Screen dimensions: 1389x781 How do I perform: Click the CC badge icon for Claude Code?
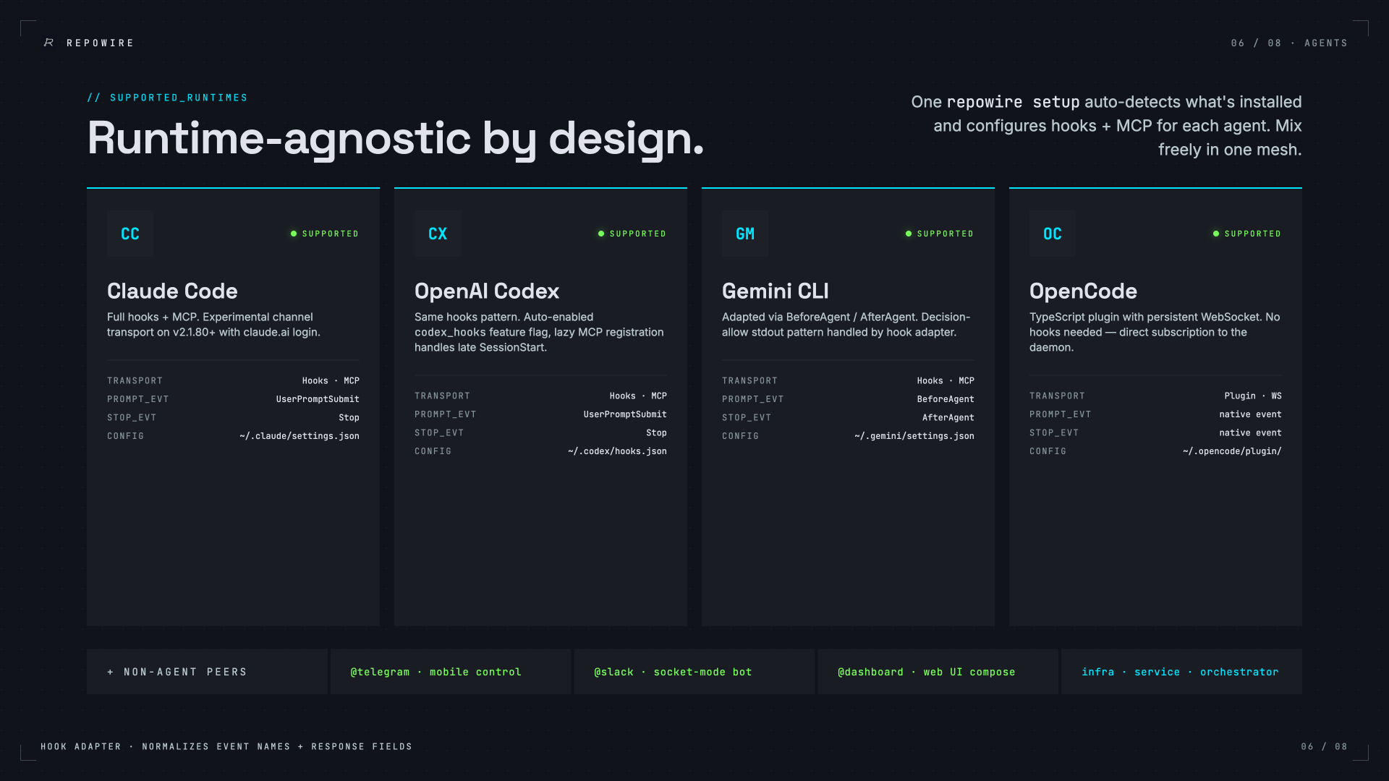[x=130, y=234]
